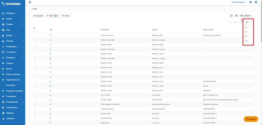Open the globe icon in the top bar
The width and height of the screenshot is (262, 125).
pos(250,2)
